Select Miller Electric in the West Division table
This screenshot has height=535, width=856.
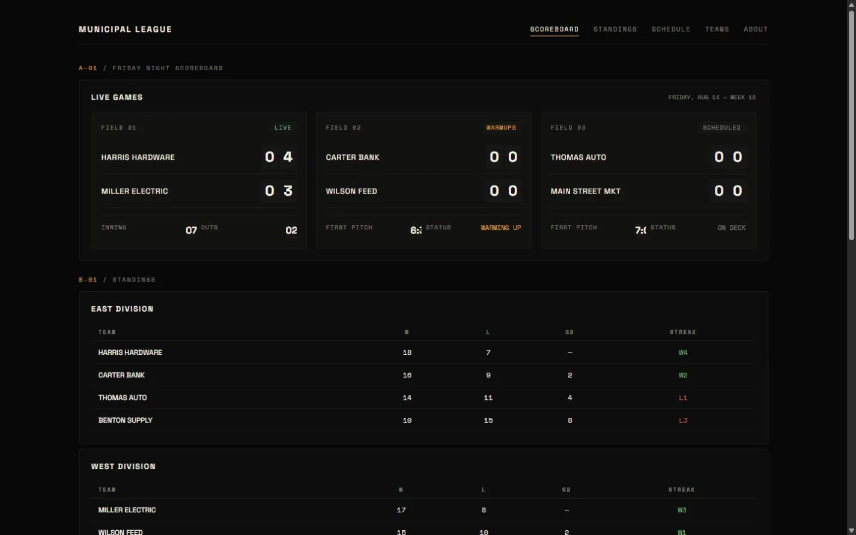click(x=127, y=510)
